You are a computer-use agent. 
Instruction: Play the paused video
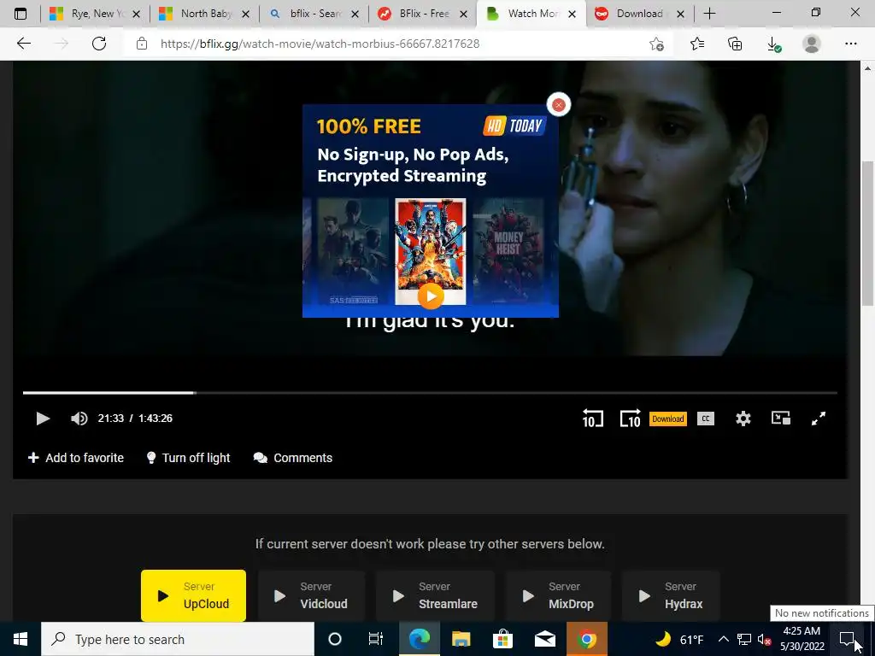(x=43, y=419)
